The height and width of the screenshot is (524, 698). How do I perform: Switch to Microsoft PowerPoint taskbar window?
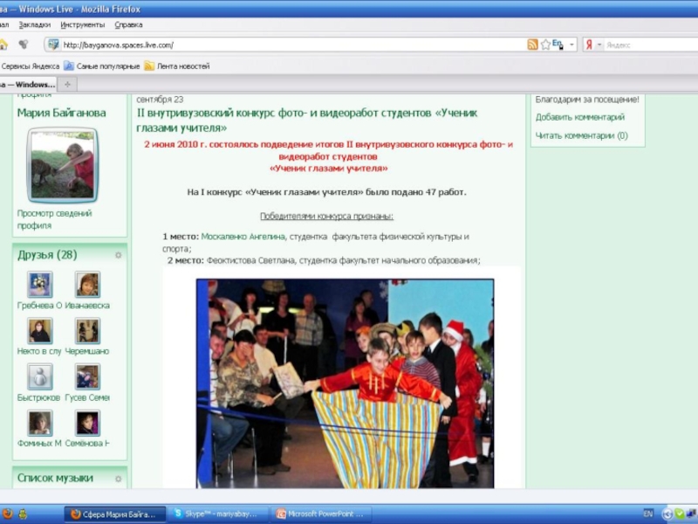pyautogui.click(x=323, y=514)
